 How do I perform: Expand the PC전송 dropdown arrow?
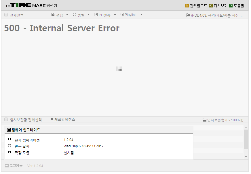point(115,15)
